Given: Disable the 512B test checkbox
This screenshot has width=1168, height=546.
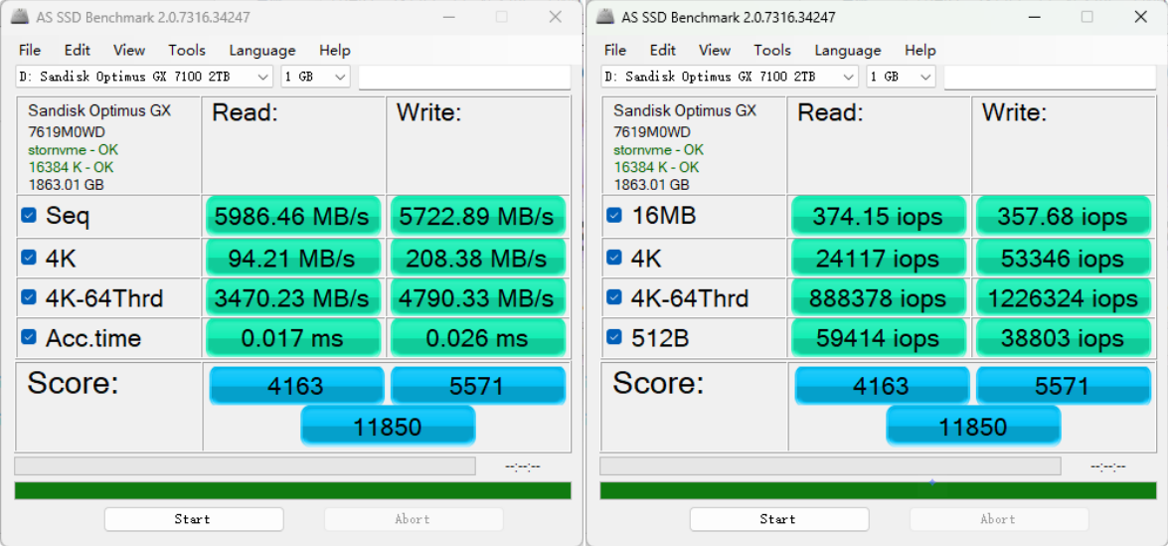Looking at the screenshot, I should click(x=613, y=337).
